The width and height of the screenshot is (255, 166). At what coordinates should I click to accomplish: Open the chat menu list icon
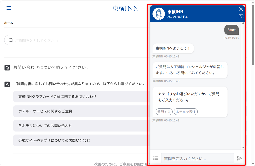point(156,158)
